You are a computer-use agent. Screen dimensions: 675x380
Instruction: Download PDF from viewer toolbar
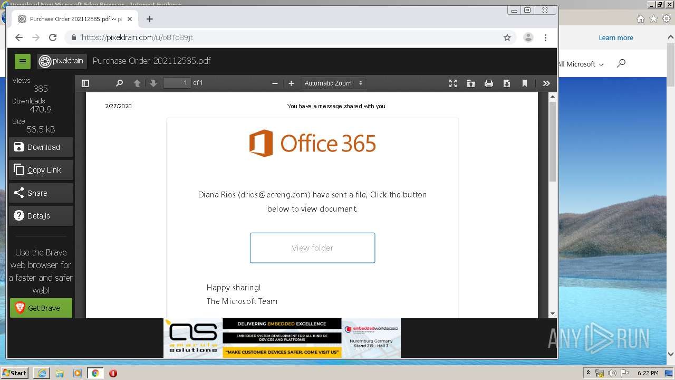click(x=507, y=83)
